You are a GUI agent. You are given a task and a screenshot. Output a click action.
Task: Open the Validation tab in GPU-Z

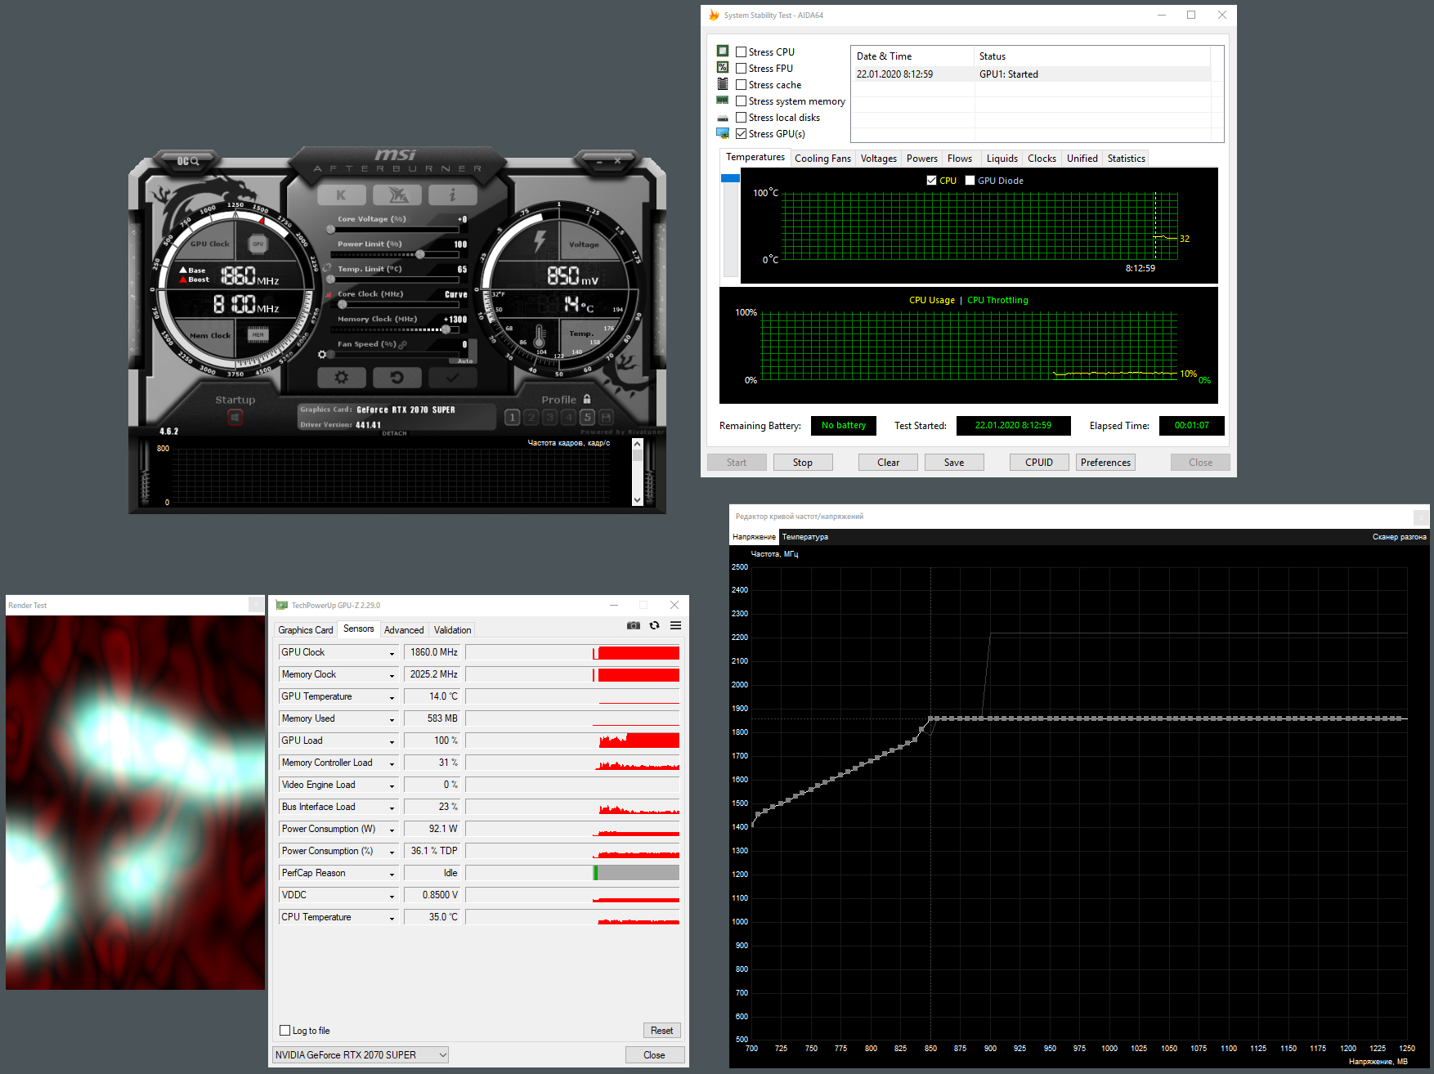tap(452, 630)
